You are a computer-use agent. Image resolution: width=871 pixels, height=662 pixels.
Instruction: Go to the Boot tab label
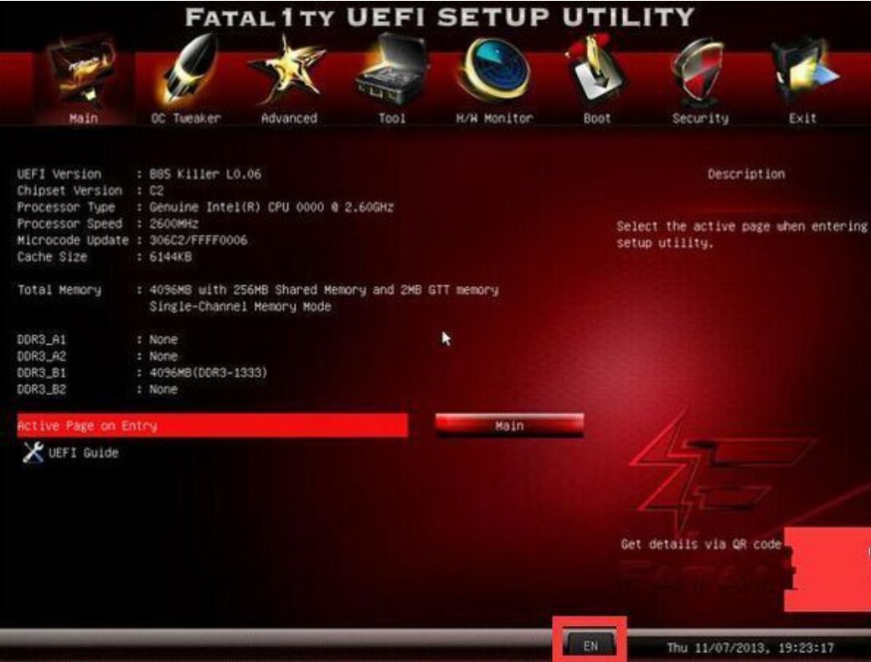pos(596,118)
